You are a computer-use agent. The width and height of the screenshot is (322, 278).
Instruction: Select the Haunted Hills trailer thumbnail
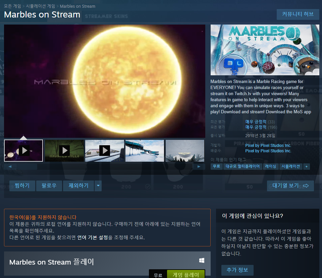coord(64,151)
